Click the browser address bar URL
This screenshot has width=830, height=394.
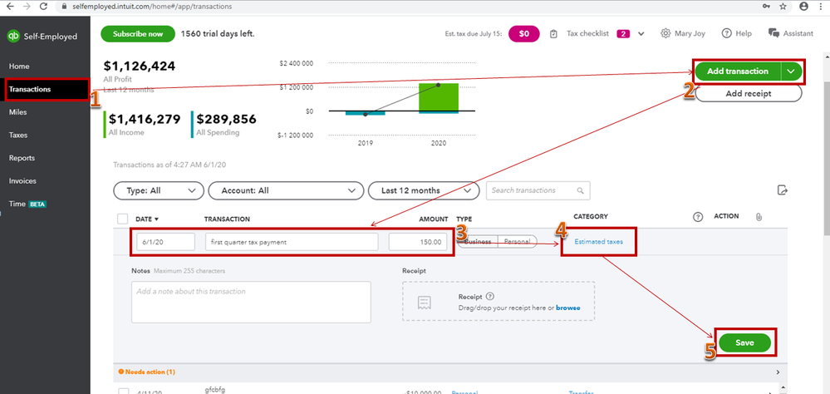[x=151, y=7]
